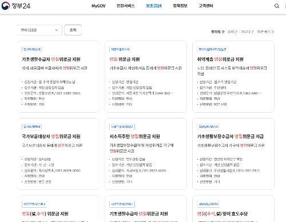Open 취약계층 명절위로금 지원 card title
Screen dimensions: 286x222
[x=220, y=60]
